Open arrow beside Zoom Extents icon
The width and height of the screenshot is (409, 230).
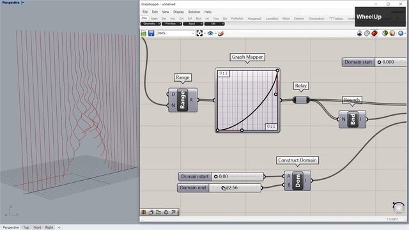(x=204, y=33)
